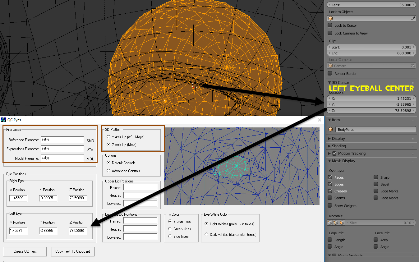Uncheck the Edges overlay checkbox
The height and width of the screenshot is (262, 419).
[330, 184]
